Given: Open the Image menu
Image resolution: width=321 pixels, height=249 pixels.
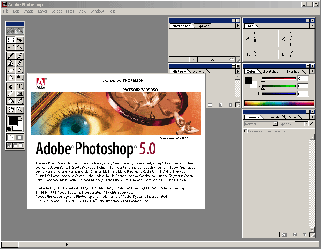Looking at the screenshot, I should (x=29, y=11).
